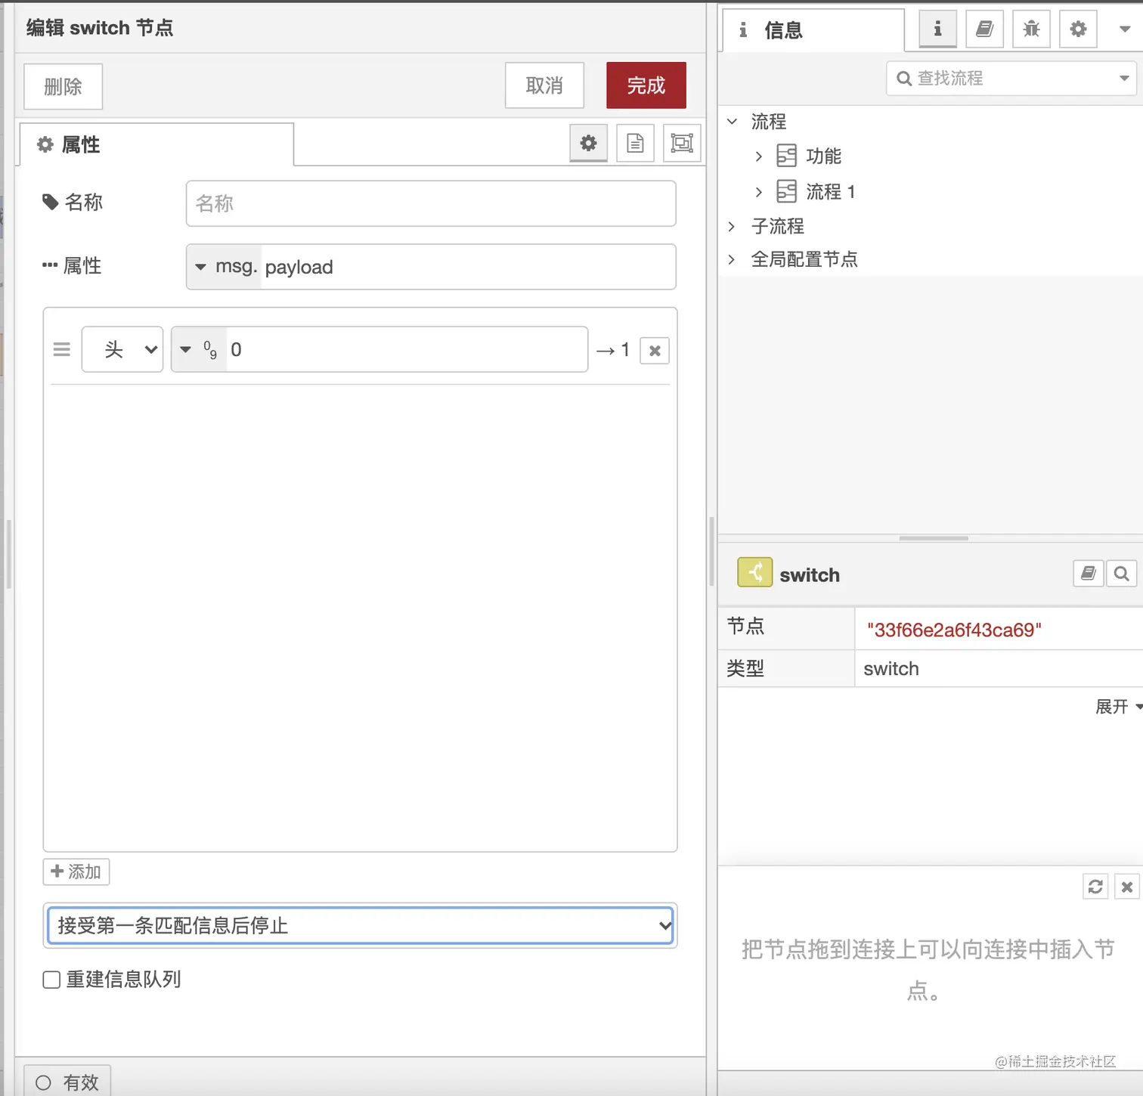Remove the rule with x button
This screenshot has height=1096, width=1143.
655,351
